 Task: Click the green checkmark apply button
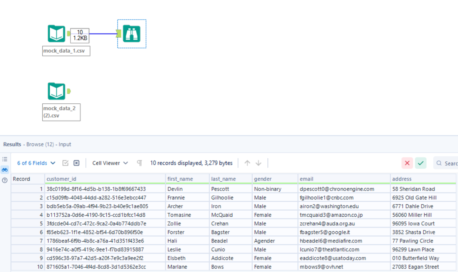tap(421, 163)
